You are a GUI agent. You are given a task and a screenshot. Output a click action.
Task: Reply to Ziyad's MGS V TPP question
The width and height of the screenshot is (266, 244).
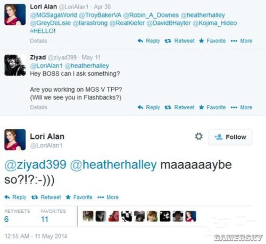(x=149, y=107)
